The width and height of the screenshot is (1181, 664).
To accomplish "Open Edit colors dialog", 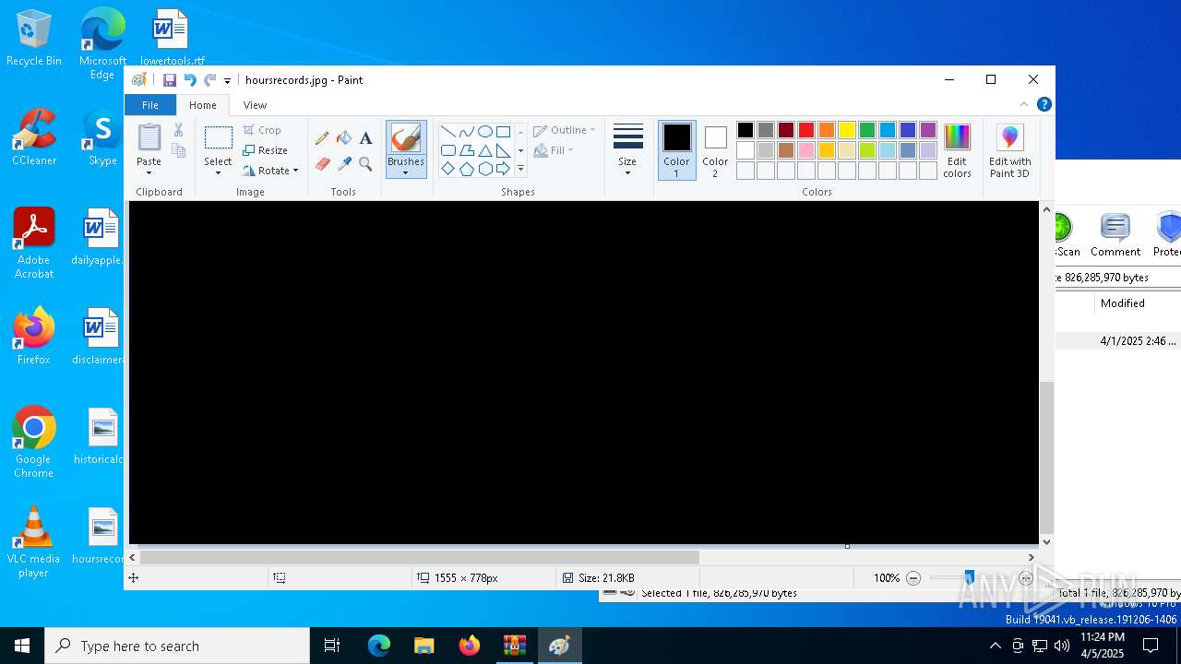I will 957,150.
